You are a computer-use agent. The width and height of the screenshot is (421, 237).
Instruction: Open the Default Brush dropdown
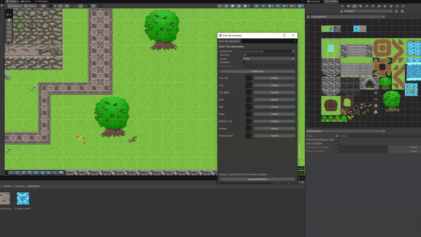[346, 131]
